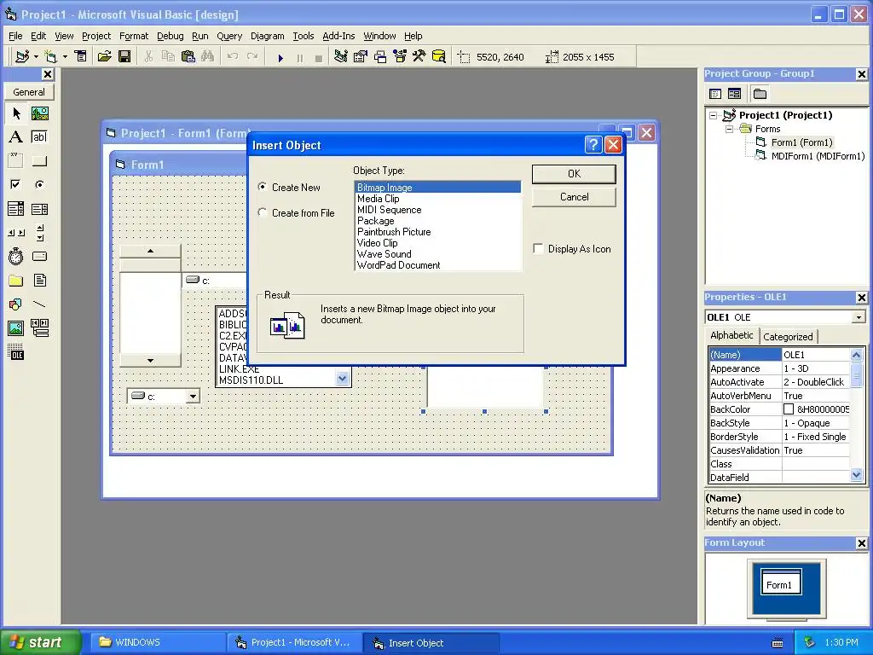Screen dimensions: 873x655
Task: Open the Form Layout Window icon
Action: [x=380, y=57]
